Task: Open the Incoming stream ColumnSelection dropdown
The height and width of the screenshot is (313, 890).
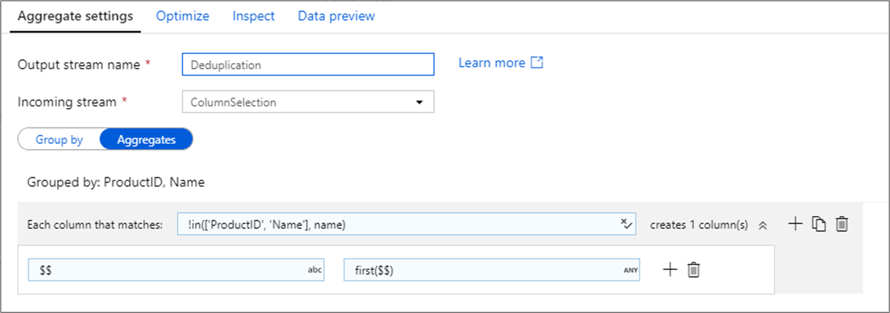Action: (308, 102)
